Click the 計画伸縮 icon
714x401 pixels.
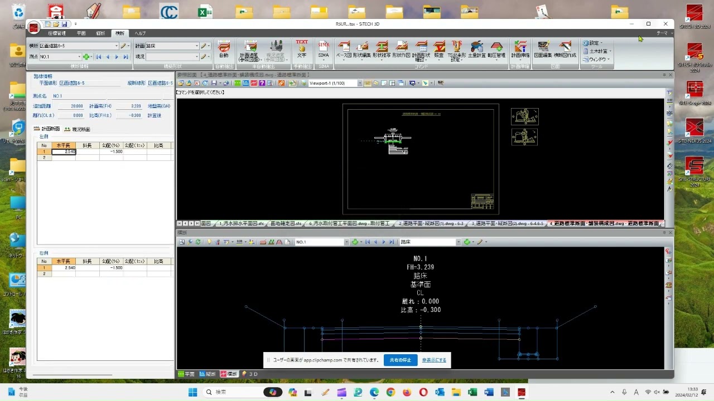click(x=520, y=50)
